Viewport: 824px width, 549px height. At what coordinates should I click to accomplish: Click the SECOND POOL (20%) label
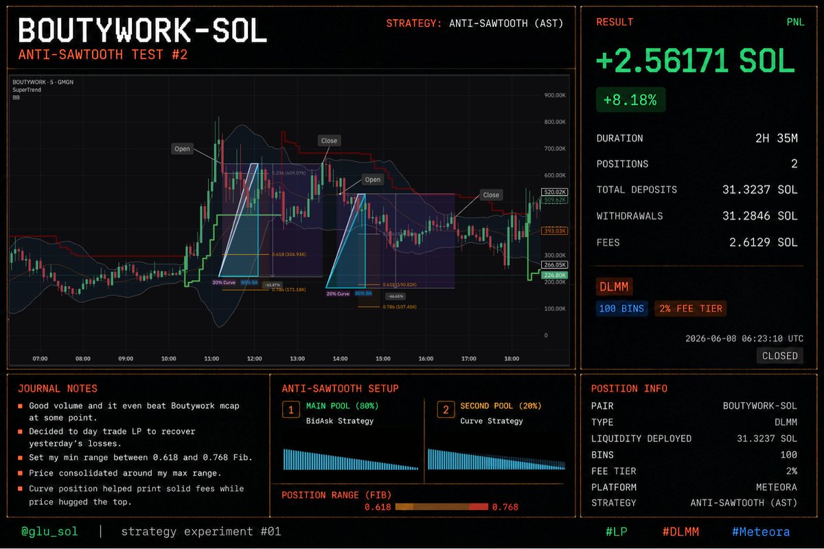click(500, 406)
